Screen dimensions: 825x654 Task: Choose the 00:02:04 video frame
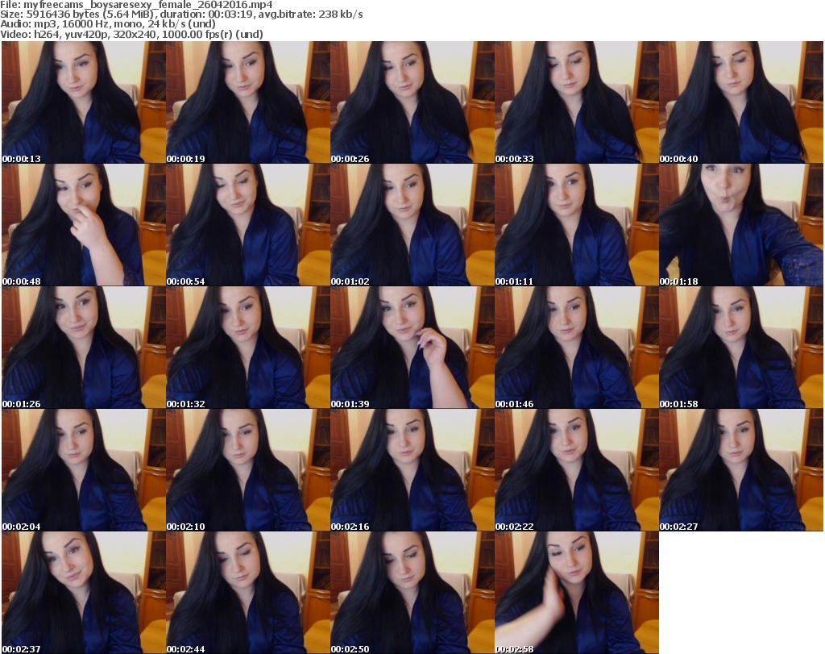point(84,470)
